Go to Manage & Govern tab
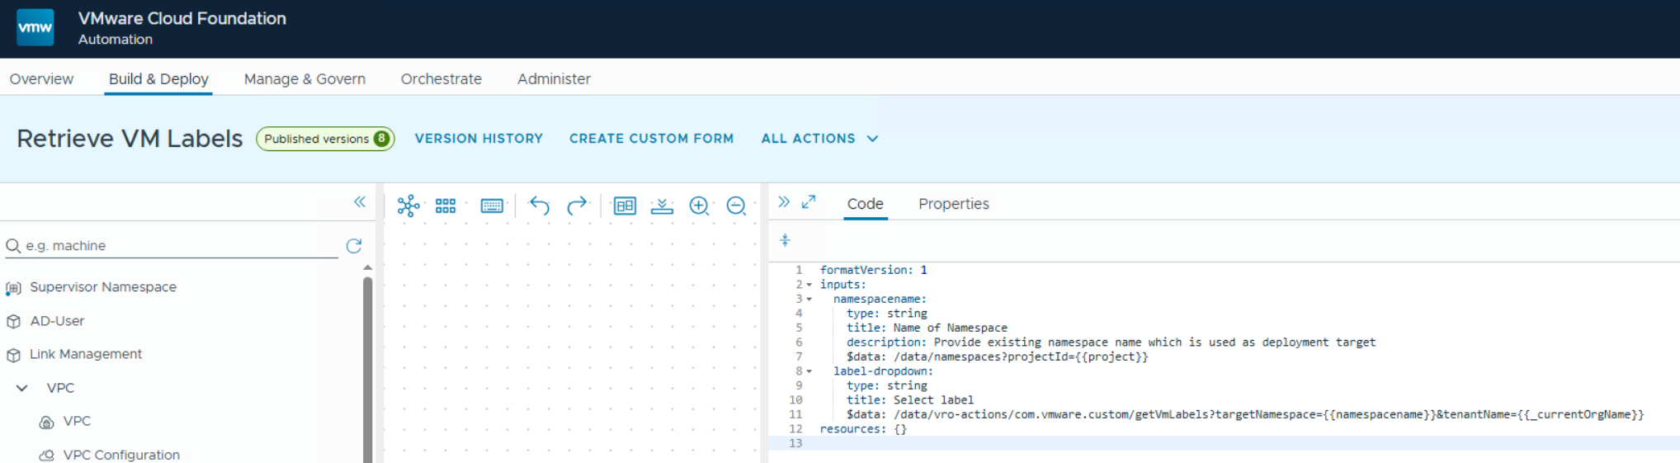Viewport: 1680px width, 463px height. [304, 79]
